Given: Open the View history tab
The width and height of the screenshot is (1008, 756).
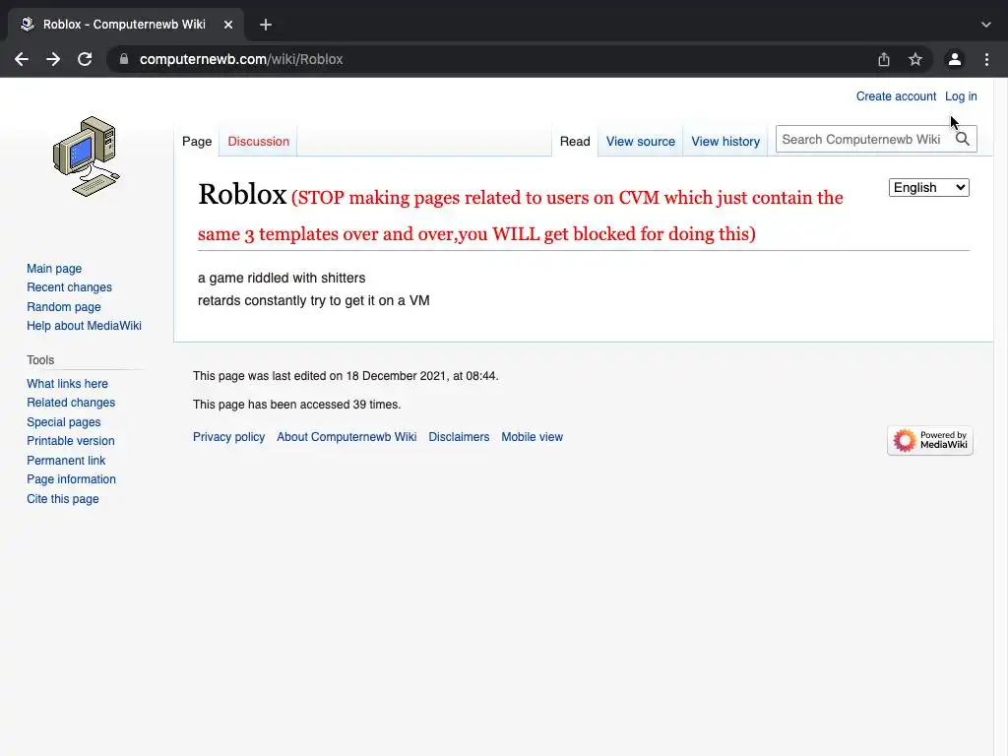Looking at the screenshot, I should tap(725, 142).
